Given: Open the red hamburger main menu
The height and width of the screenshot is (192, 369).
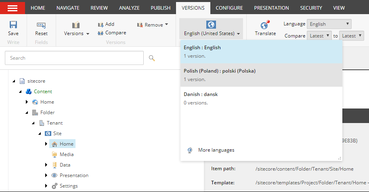Looking at the screenshot, I should pos(13,8).
